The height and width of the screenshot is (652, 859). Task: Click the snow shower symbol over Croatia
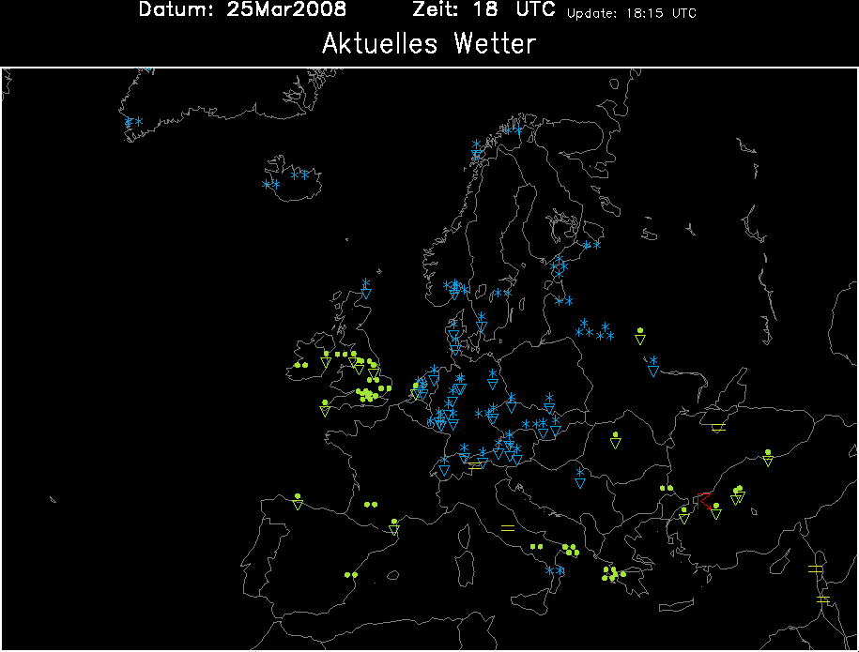click(x=580, y=478)
